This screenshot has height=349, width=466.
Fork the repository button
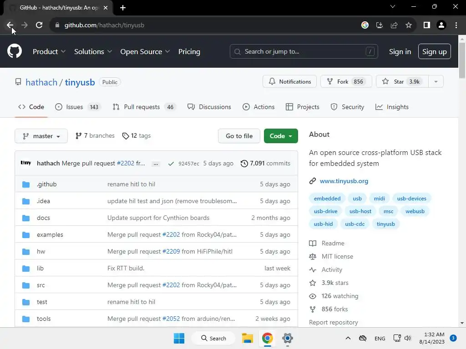pos(346,82)
